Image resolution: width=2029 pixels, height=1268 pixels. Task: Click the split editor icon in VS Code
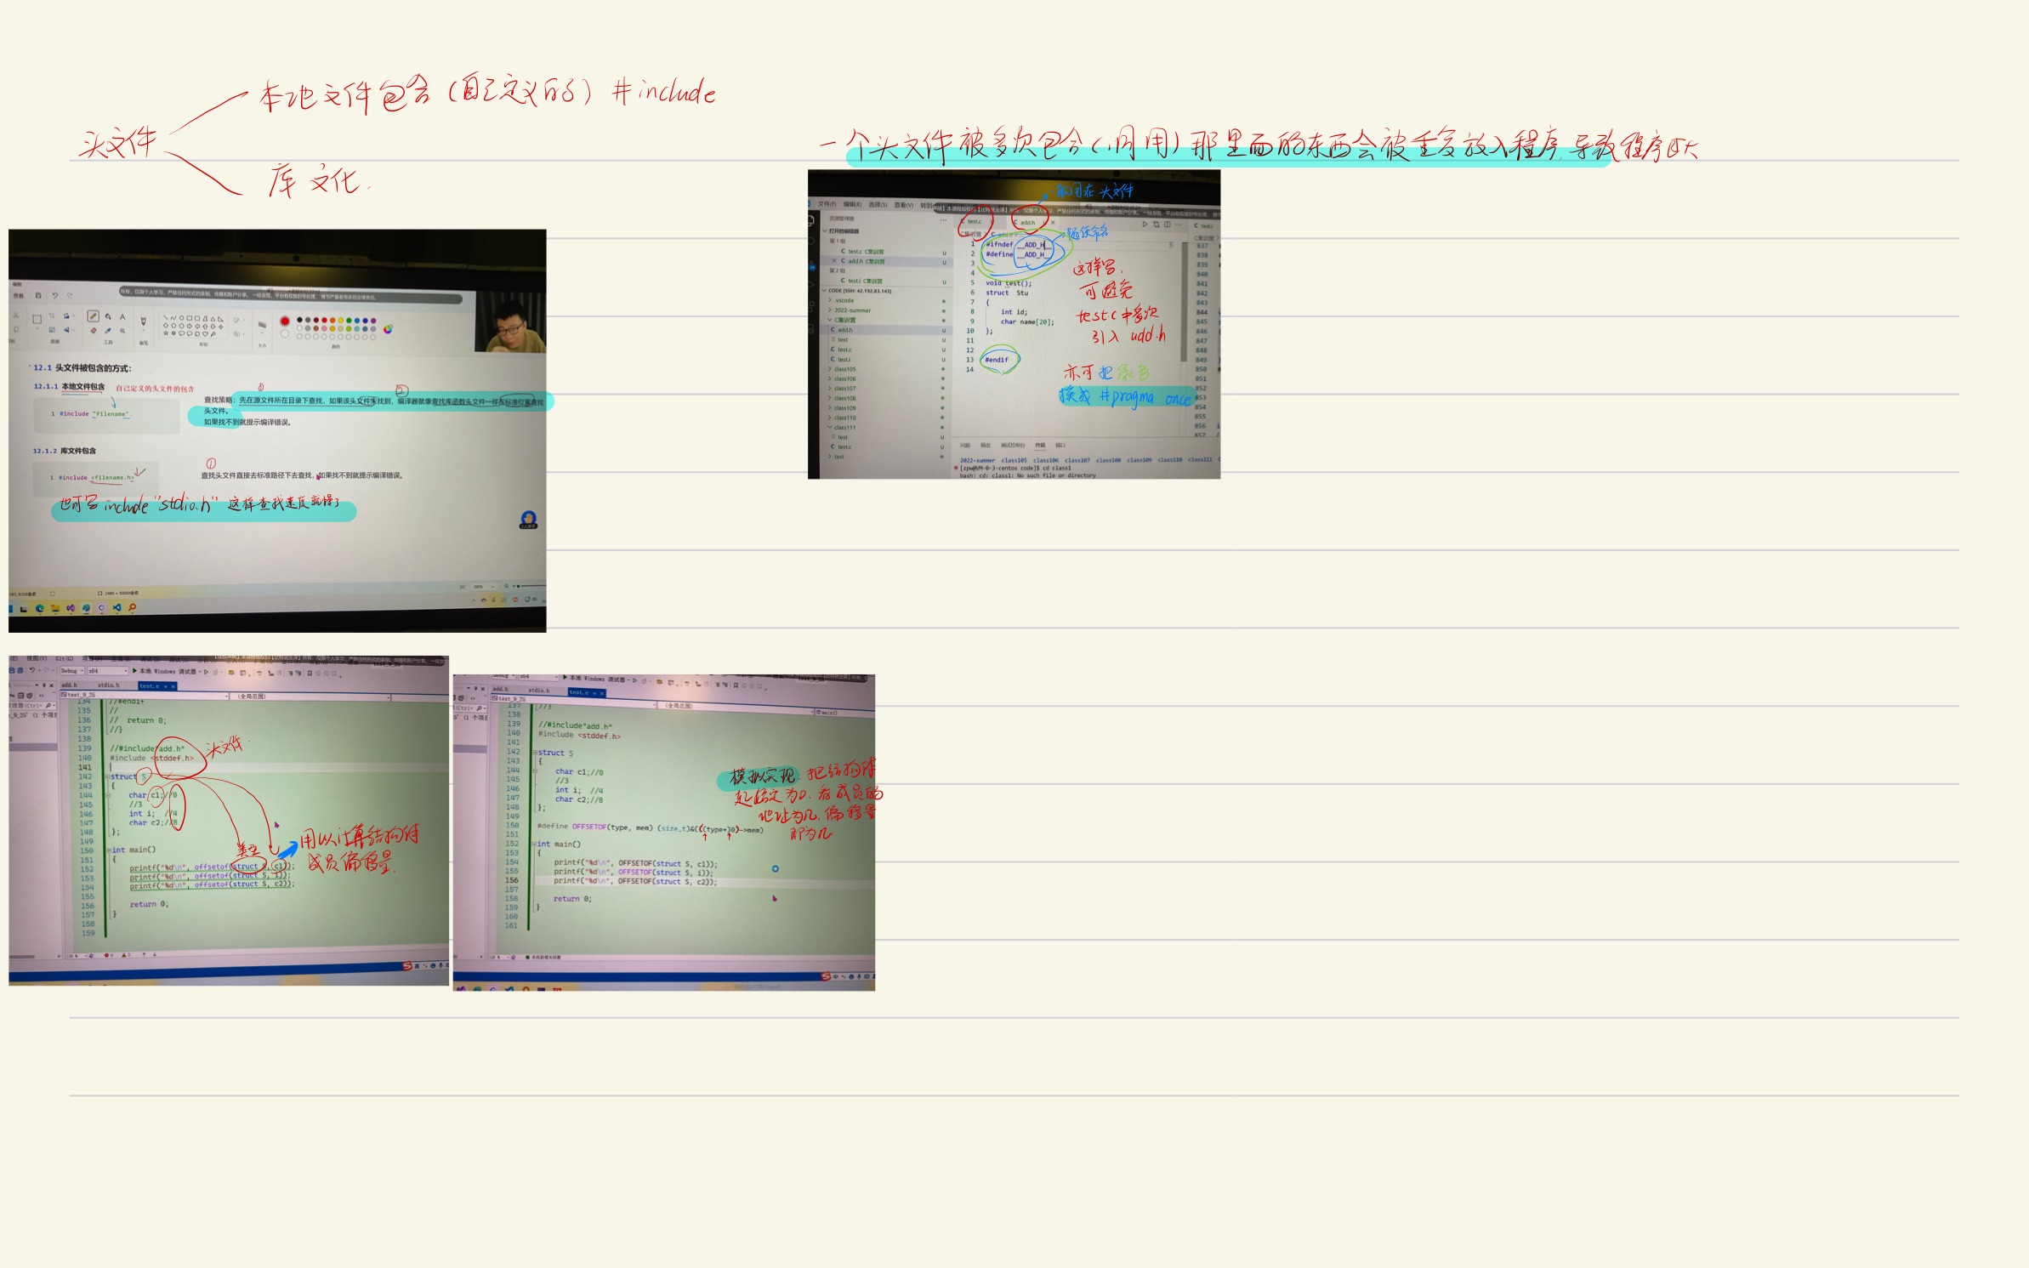(1167, 225)
